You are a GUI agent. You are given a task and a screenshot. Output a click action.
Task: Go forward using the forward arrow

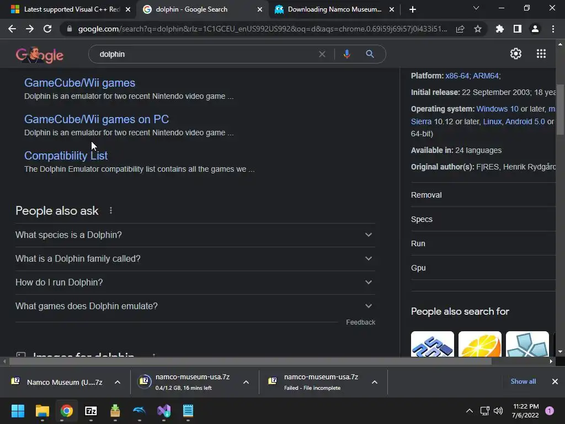click(30, 29)
